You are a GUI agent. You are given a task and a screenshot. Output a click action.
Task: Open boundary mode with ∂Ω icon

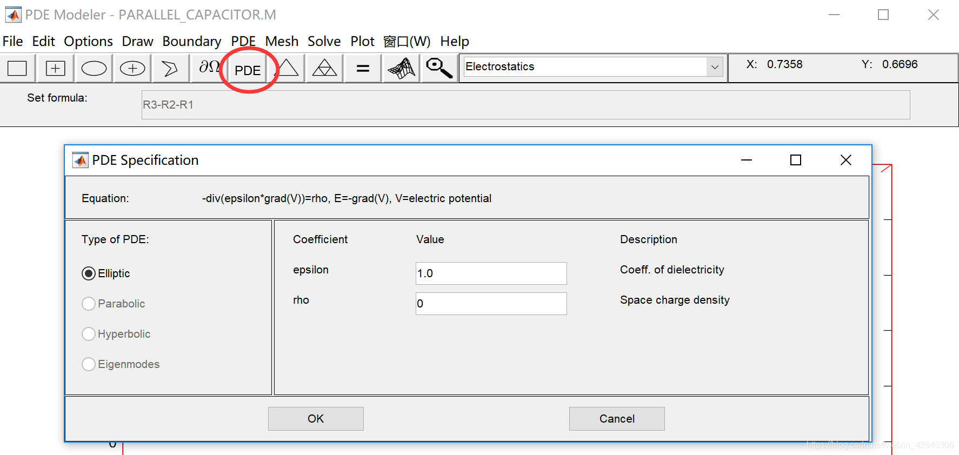click(x=209, y=67)
